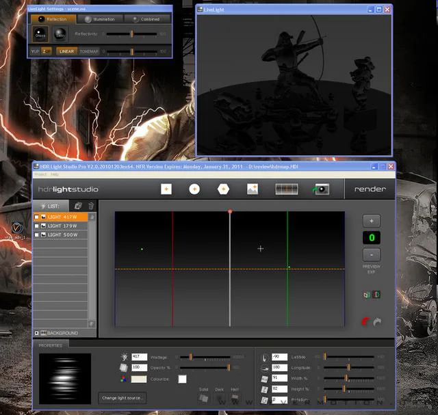Delete the selected light with trash icon
438x415 pixels.
point(91,206)
